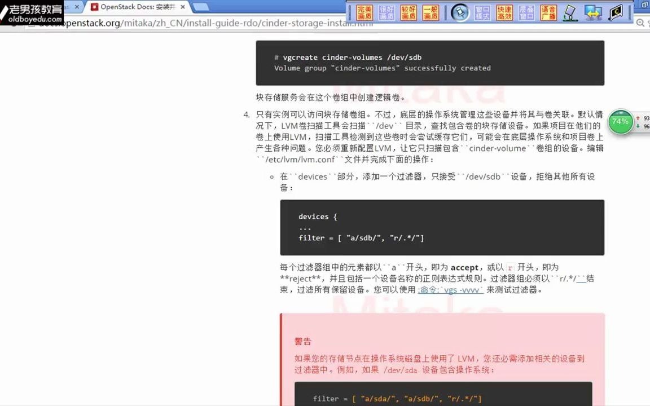
Task: Click the green 74% circular progress indicator
Action: (x=620, y=122)
